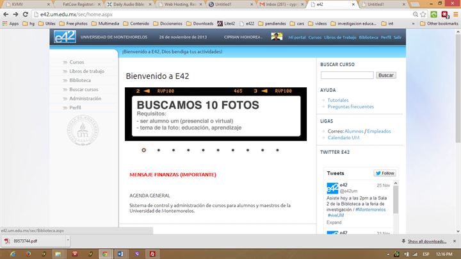
Task: Close the e42 browser tab
Action: point(353,4)
